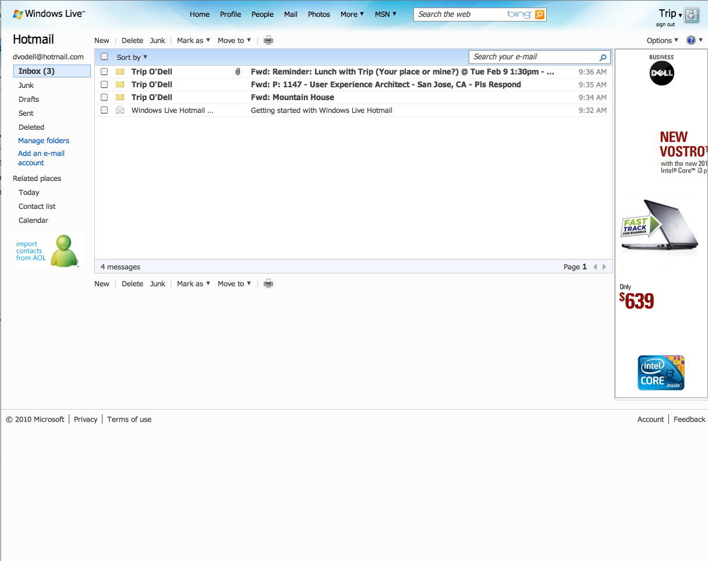Screen dimensions: 708x561
Task: Open the Drafts folder
Action: (29, 99)
